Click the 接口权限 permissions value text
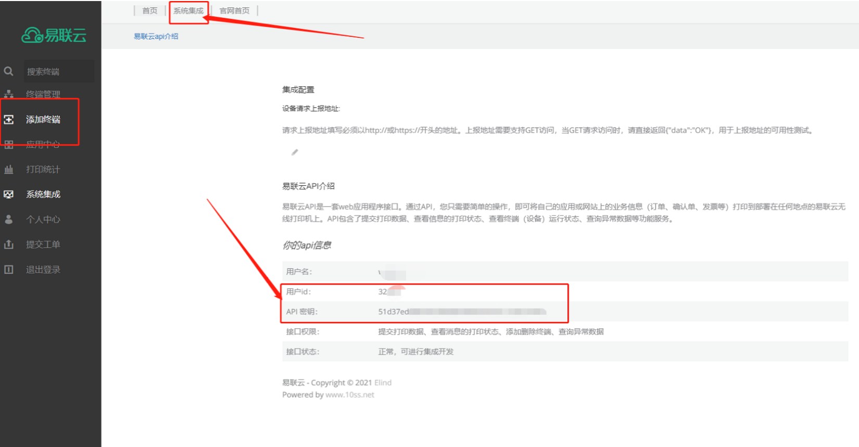This screenshot has height=447, width=859. (x=490, y=331)
